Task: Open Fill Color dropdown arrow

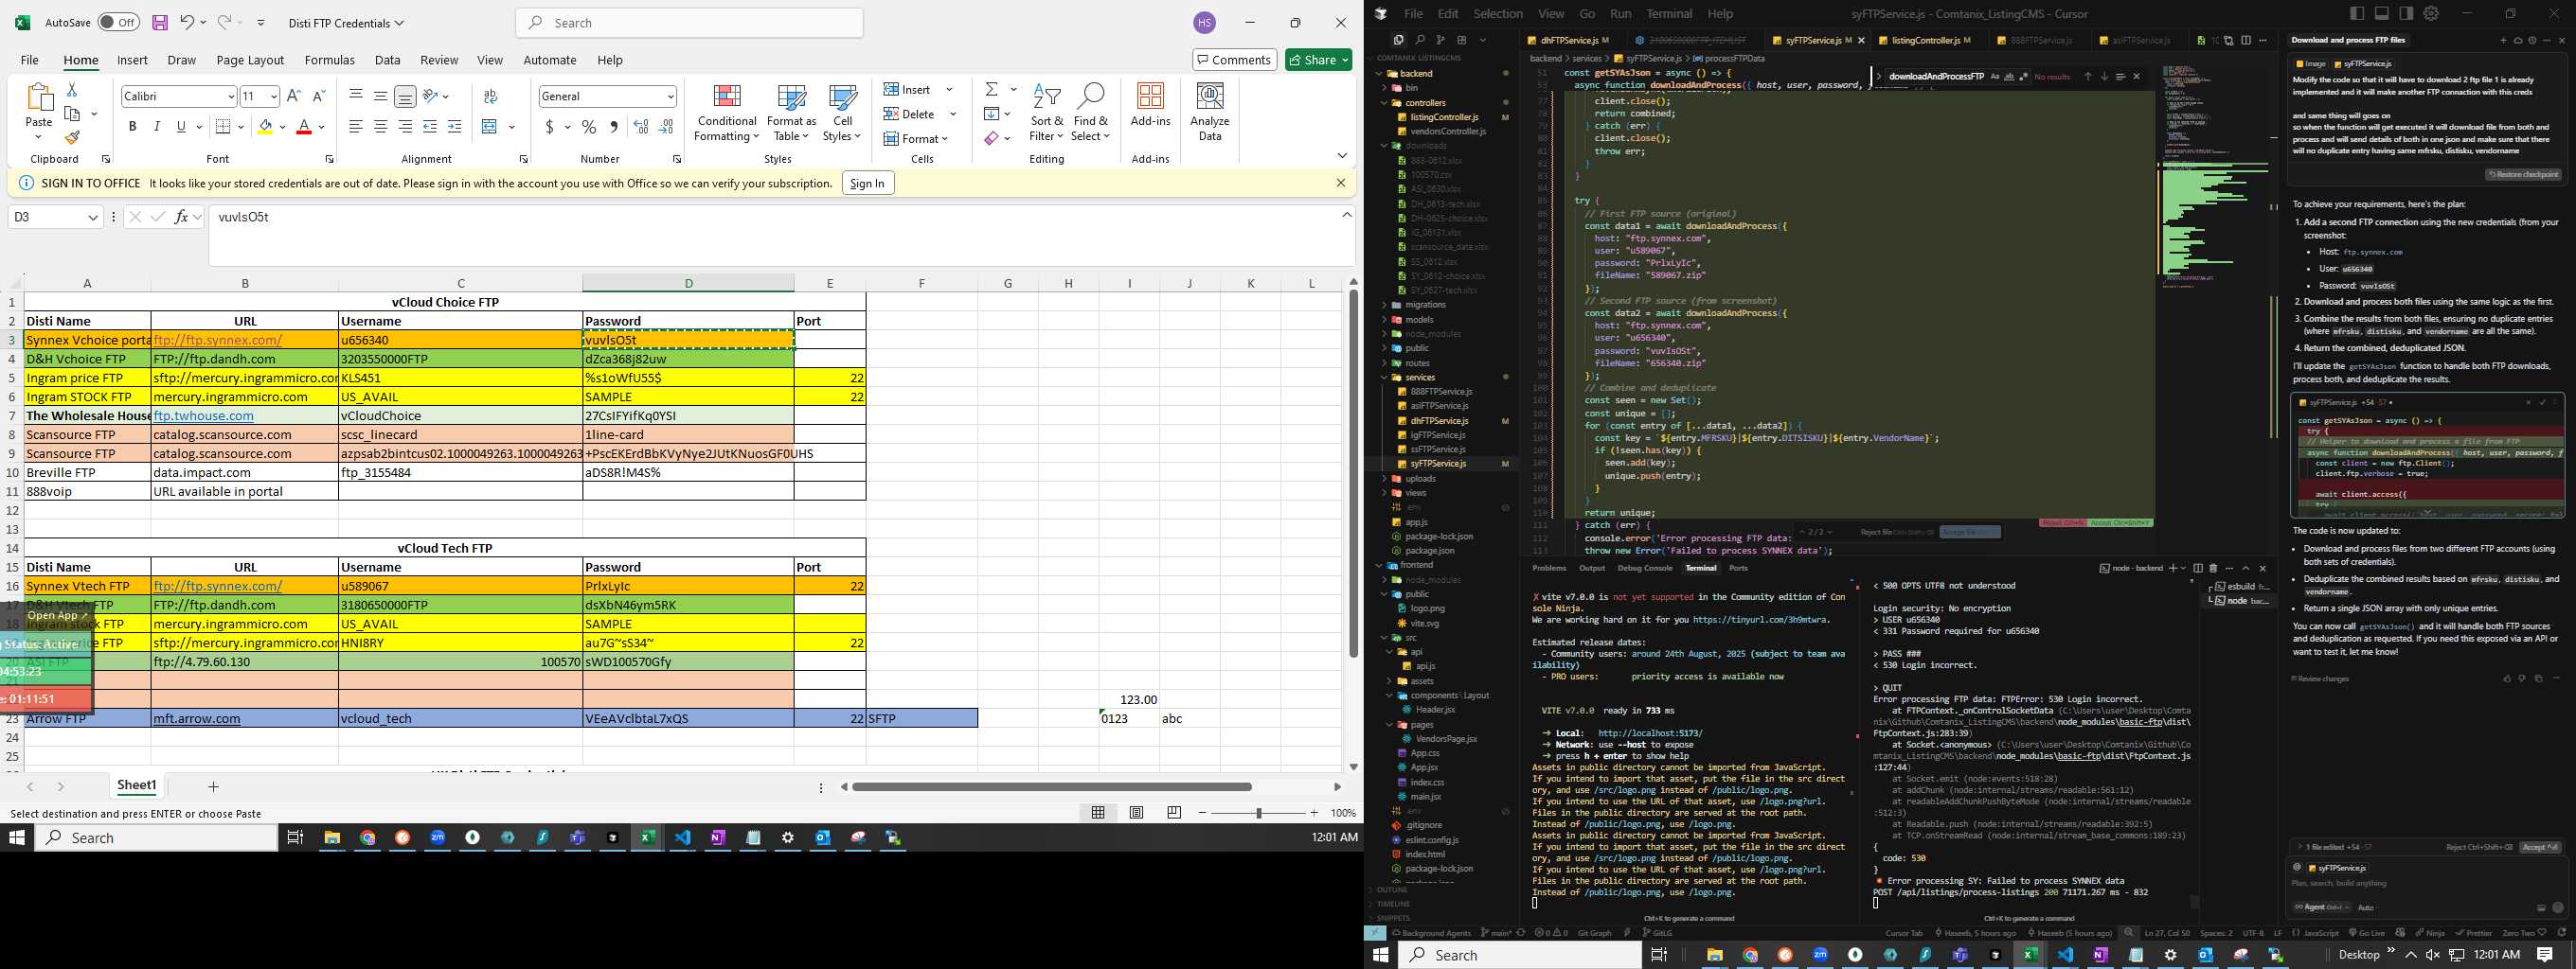Action: [282, 127]
